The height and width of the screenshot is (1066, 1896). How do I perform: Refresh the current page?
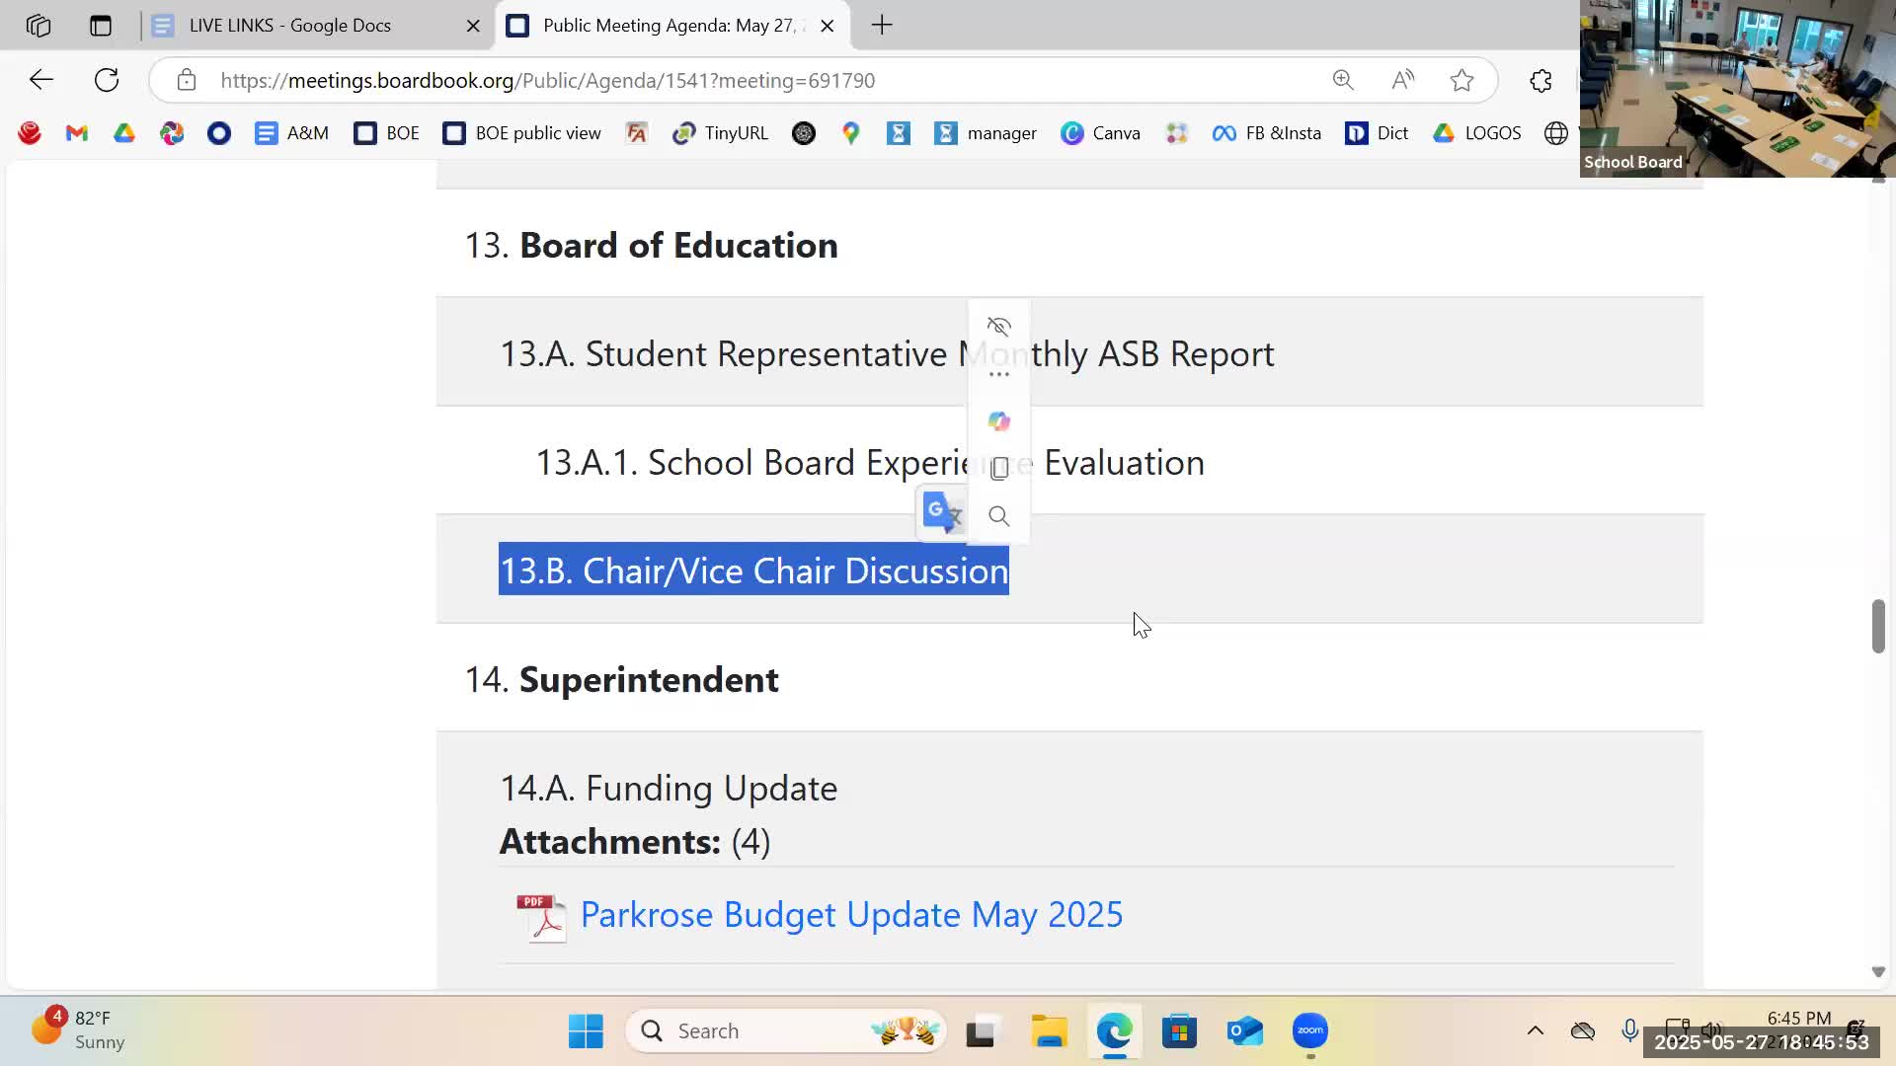[107, 80]
